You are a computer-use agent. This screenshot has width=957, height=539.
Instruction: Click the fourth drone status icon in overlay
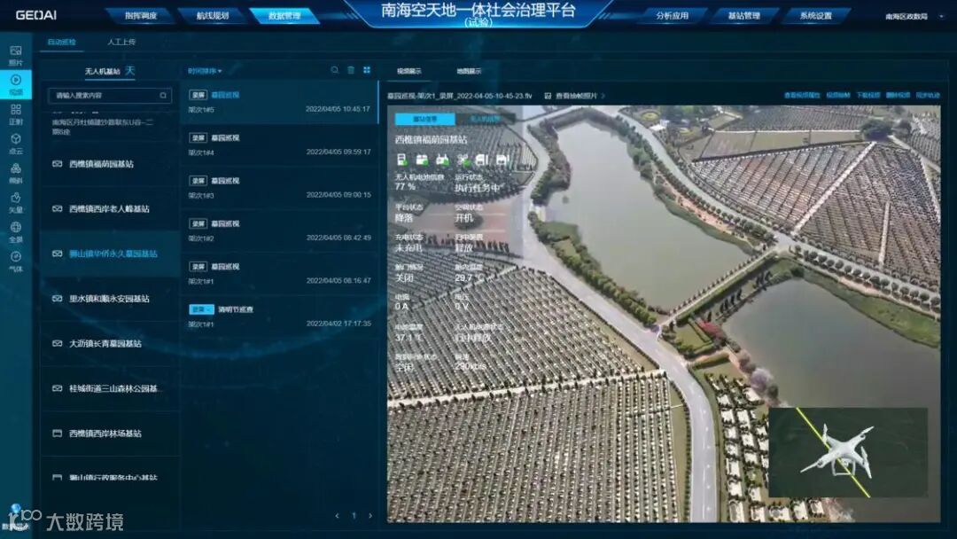point(463,160)
